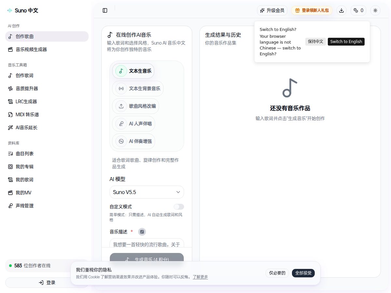
Task: Click 登录领新人礼包 gift button
Action: point(312,10)
